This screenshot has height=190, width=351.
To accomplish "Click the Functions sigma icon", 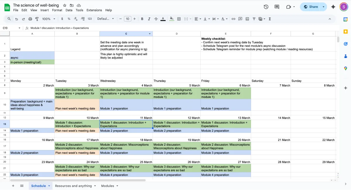I will coord(270,19).
